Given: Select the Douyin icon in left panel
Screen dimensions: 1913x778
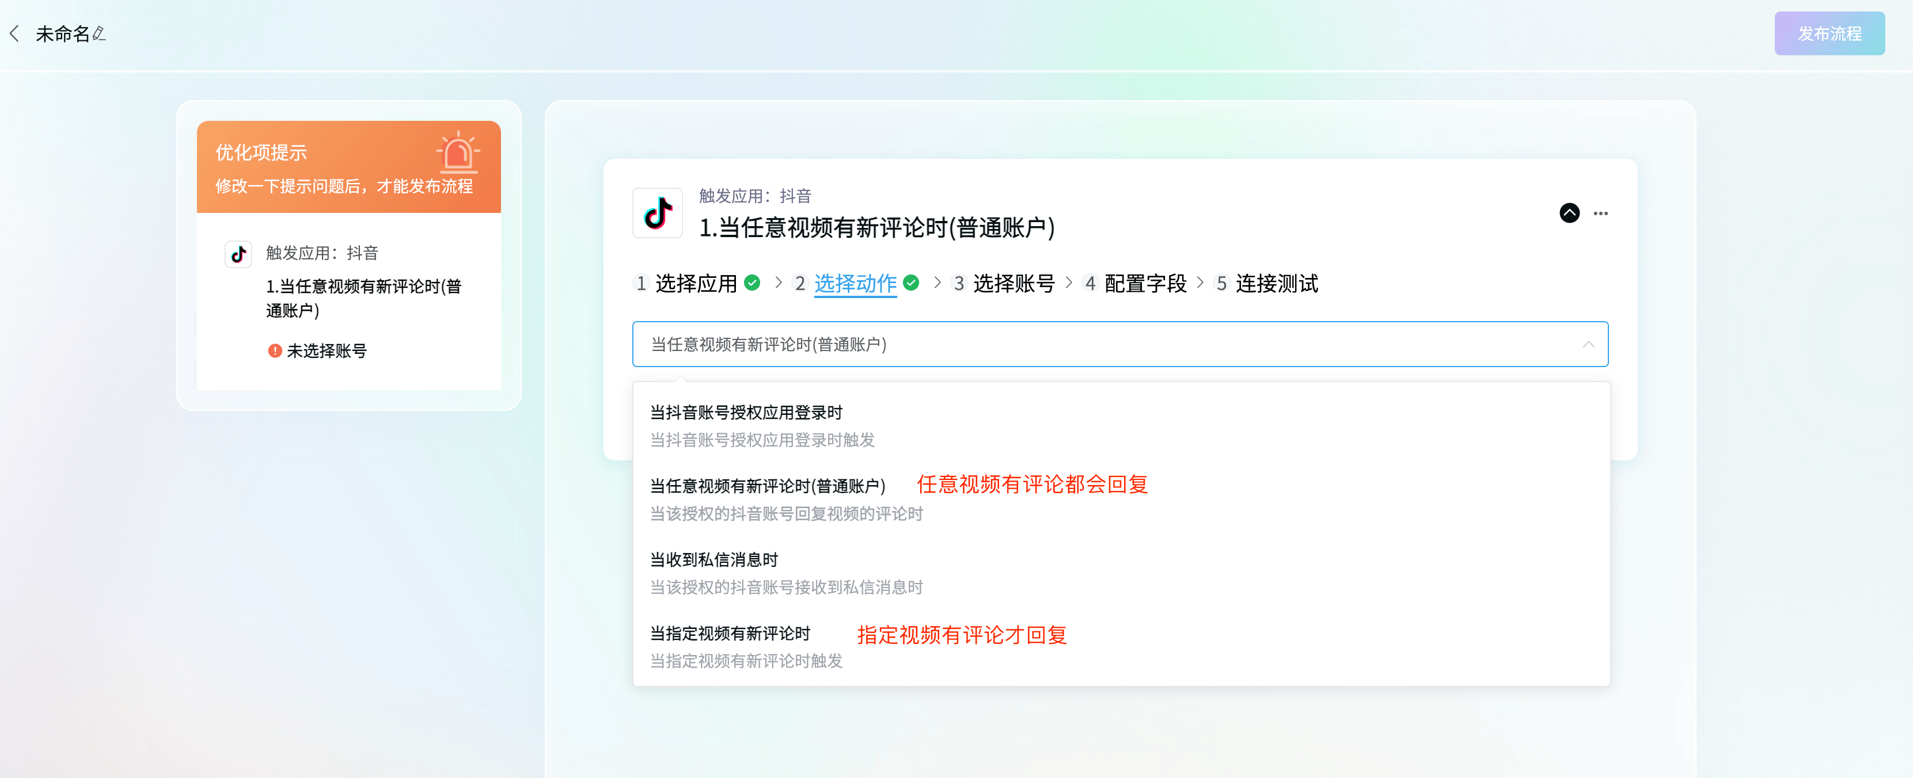Looking at the screenshot, I should click(x=238, y=254).
